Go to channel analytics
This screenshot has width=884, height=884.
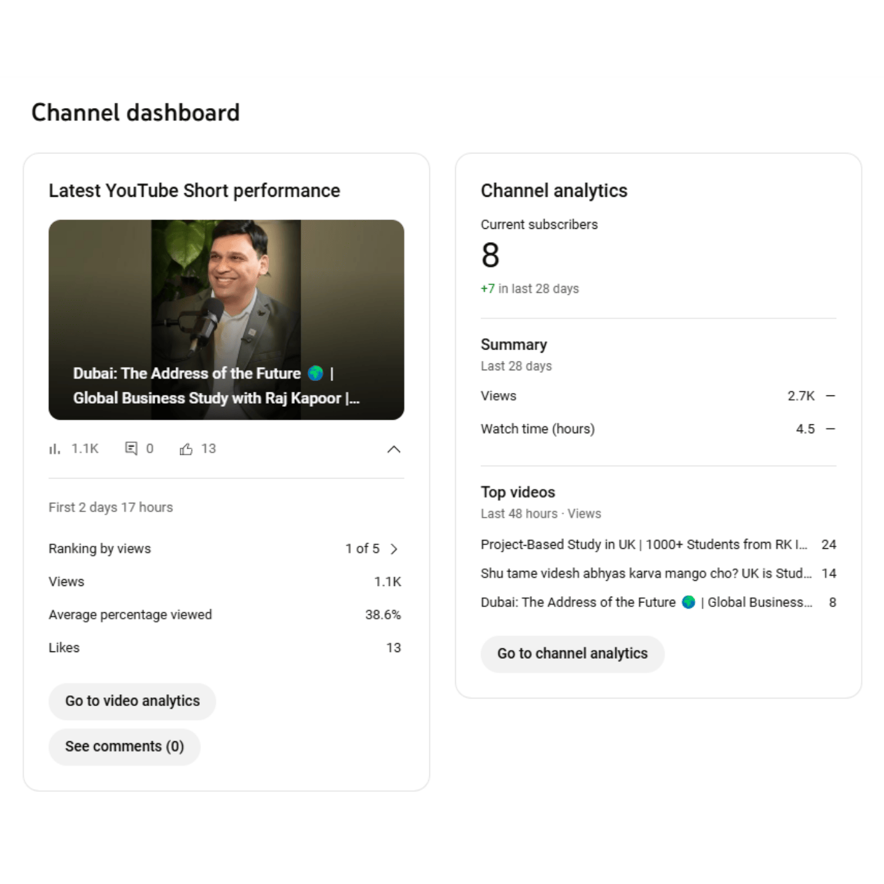pos(572,654)
